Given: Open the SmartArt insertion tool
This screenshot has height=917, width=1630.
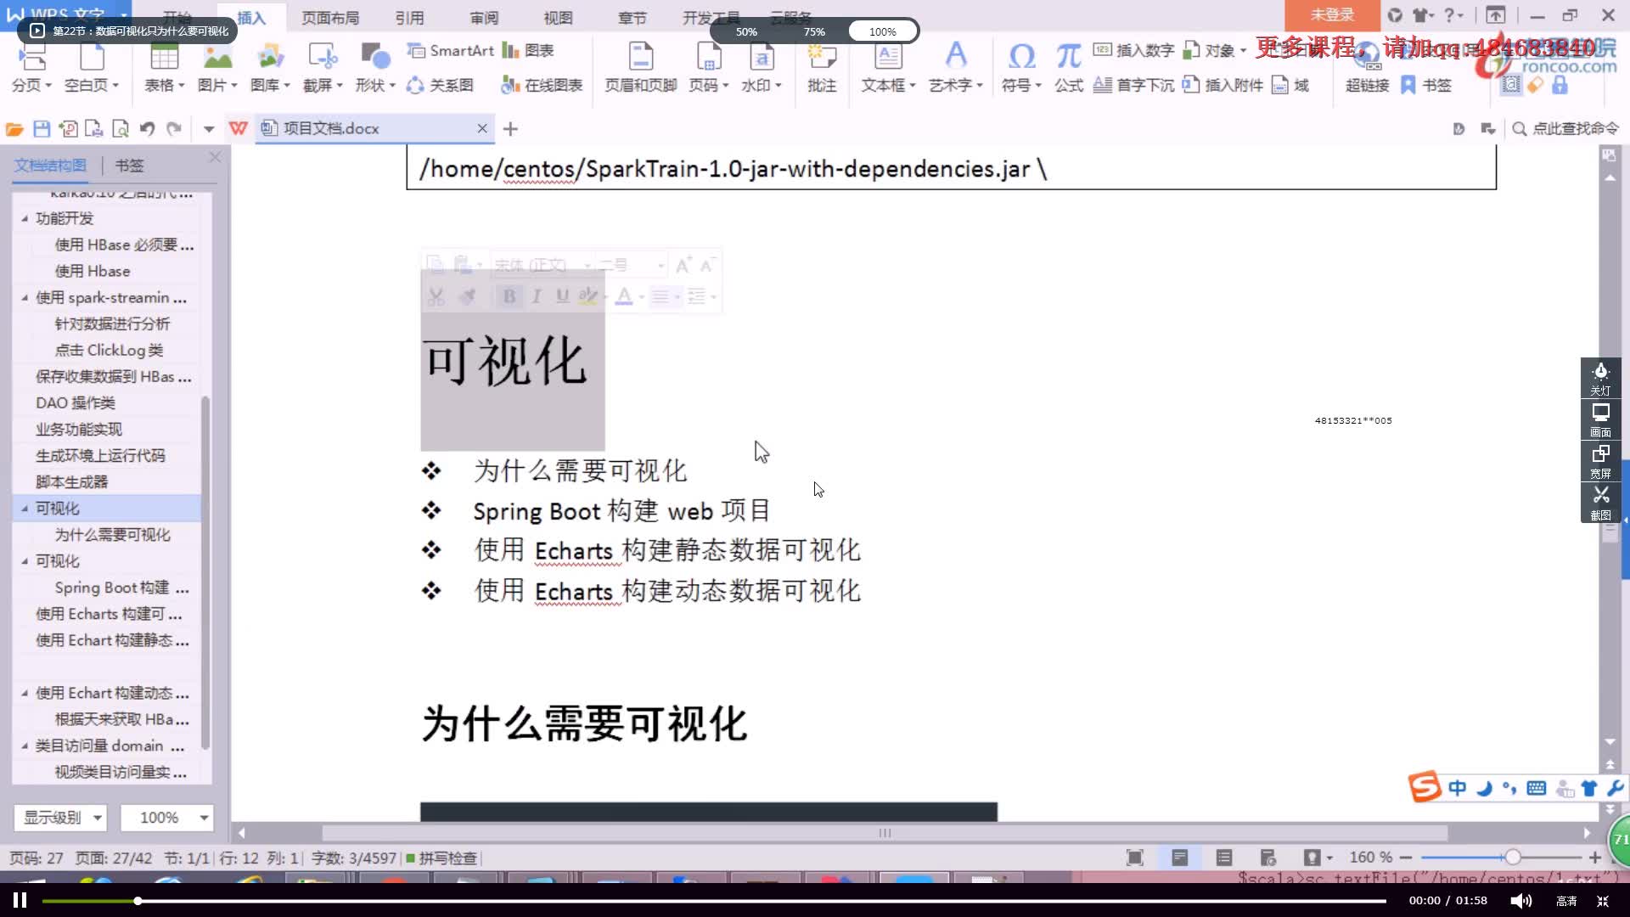Looking at the screenshot, I should (x=450, y=51).
